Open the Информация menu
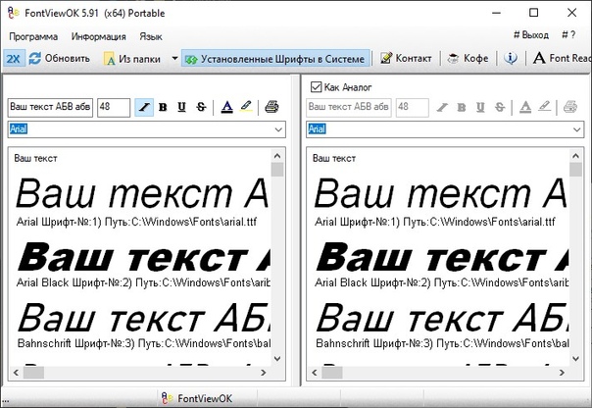The image size is (592, 408). pyautogui.click(x=98, y=35)
